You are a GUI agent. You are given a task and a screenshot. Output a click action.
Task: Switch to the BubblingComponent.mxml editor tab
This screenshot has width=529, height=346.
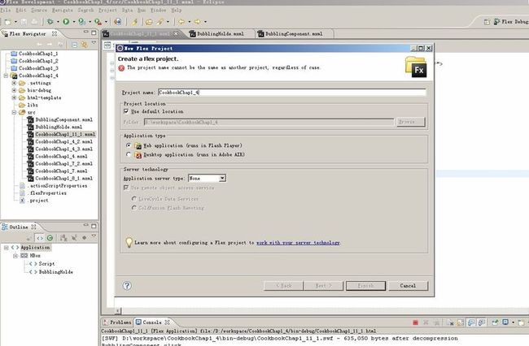pyautogui.click(x=294, y=33)
